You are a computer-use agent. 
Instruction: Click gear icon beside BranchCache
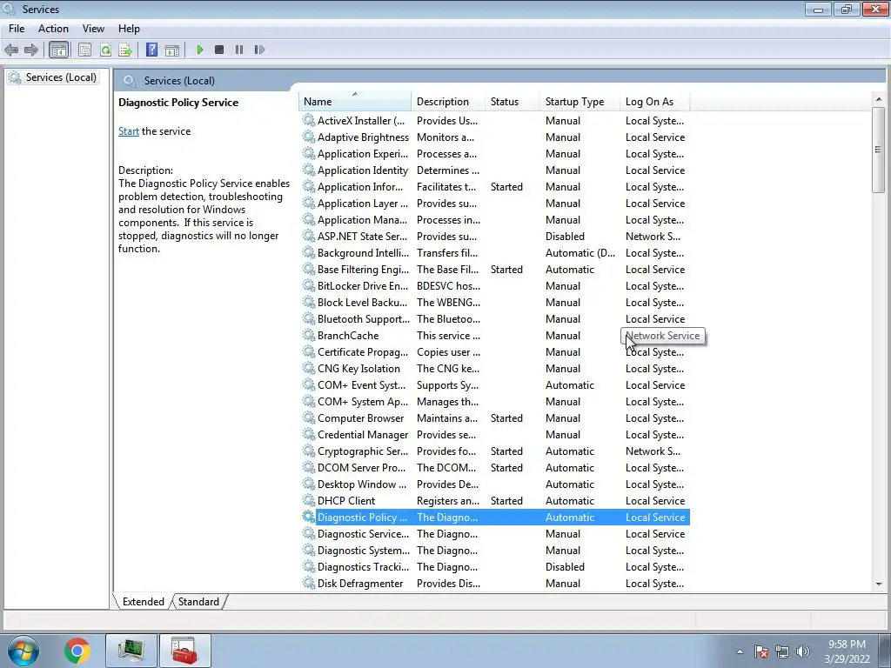tap(309, 335)
